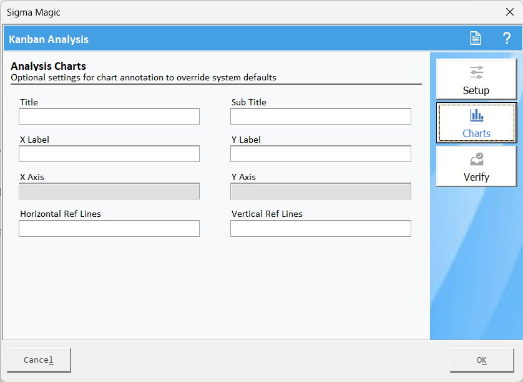Click the disabled Y Axis field
Screen dimensions: 523x382
coord(320,191)
